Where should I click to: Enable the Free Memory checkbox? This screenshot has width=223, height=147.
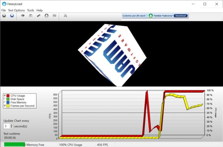(x=5, y=102)
